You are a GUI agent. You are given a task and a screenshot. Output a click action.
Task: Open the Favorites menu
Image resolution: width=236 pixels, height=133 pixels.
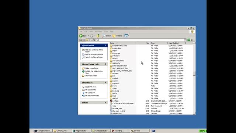tap(98, 32)
